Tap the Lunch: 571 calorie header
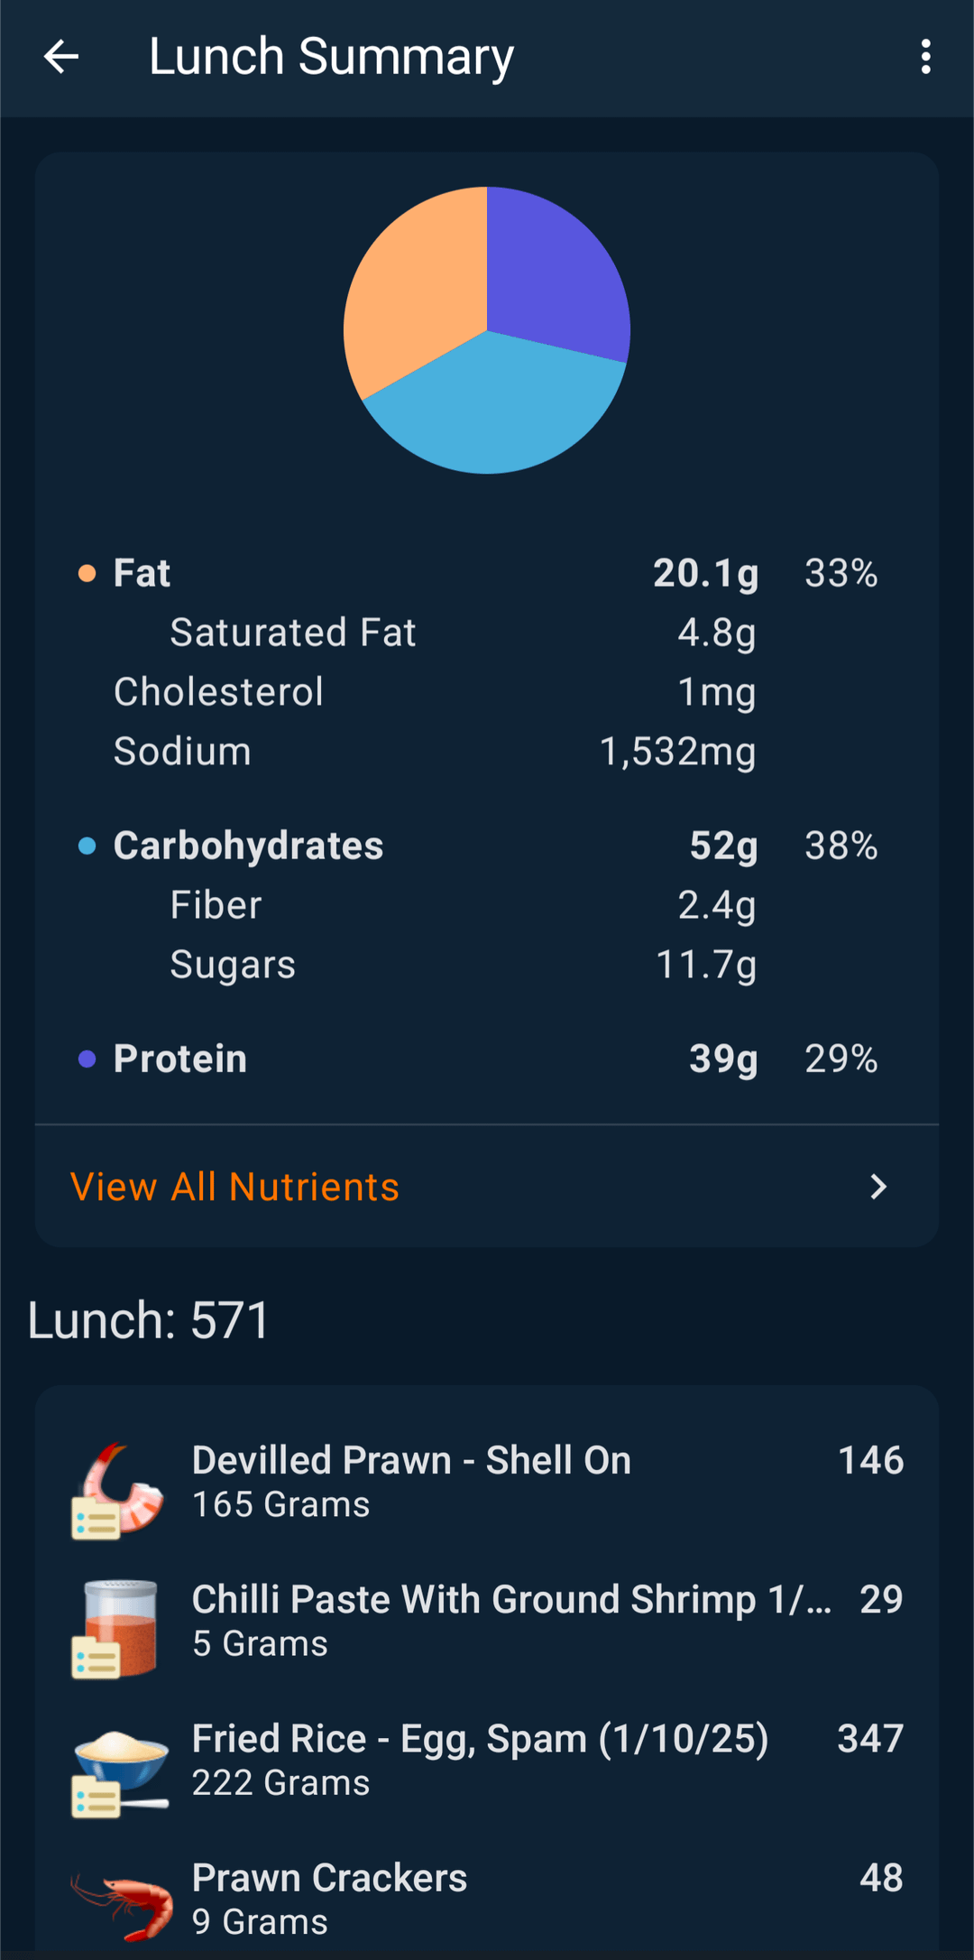This screenshot has height=1960, width=974. 149,1320
